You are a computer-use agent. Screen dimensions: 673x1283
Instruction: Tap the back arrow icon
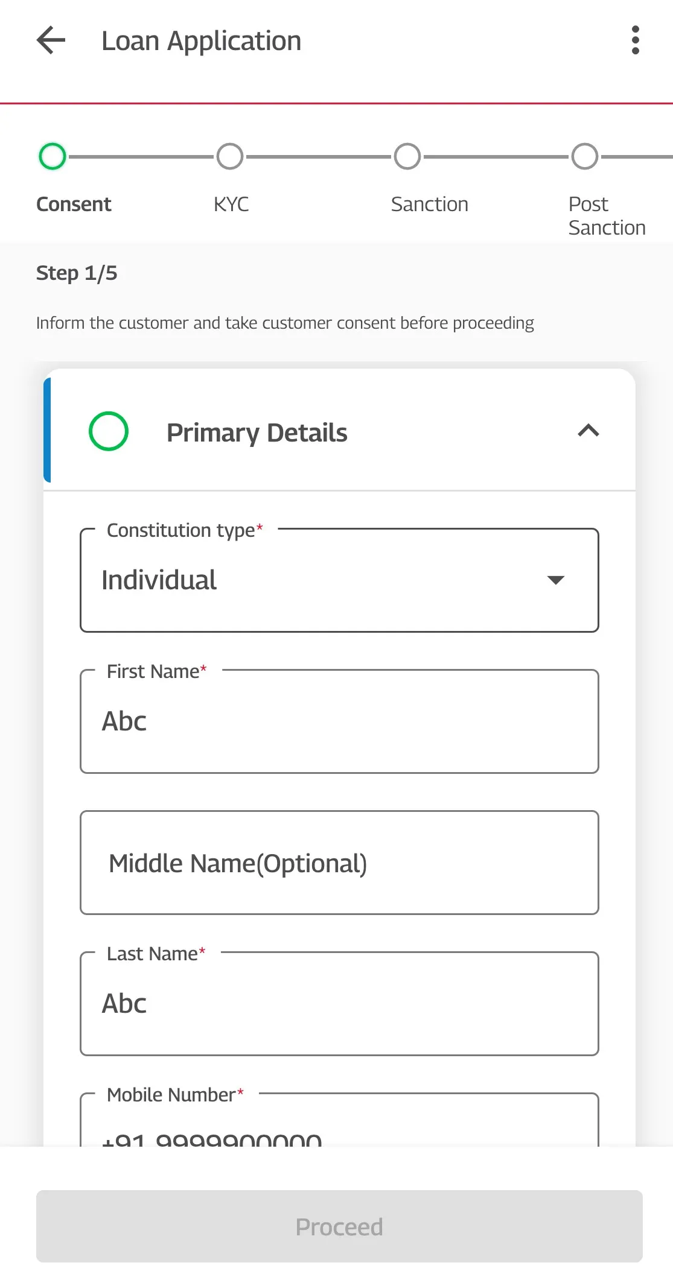[x=51, y=40]
